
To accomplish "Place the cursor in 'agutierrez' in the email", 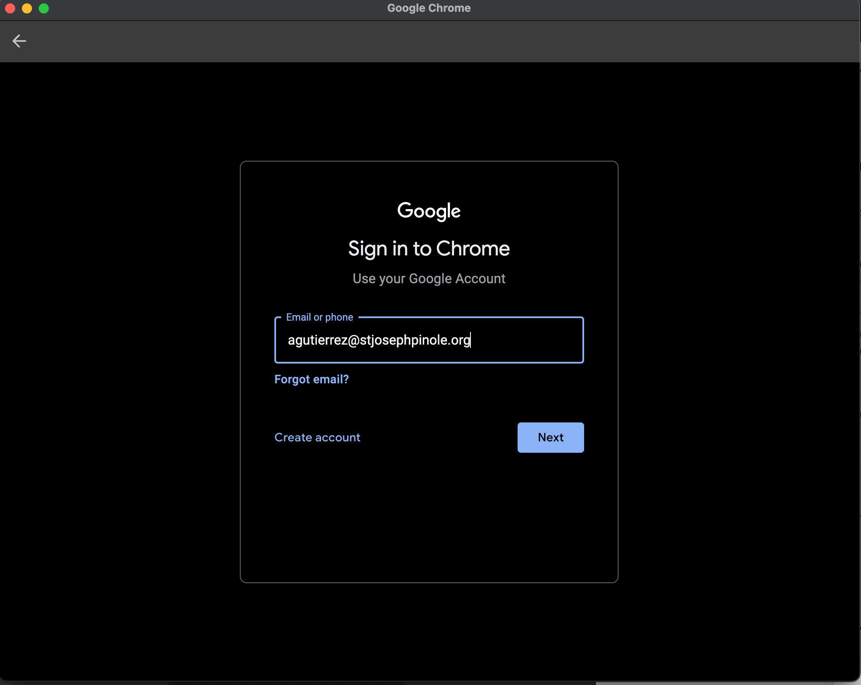I will point(317,340).
